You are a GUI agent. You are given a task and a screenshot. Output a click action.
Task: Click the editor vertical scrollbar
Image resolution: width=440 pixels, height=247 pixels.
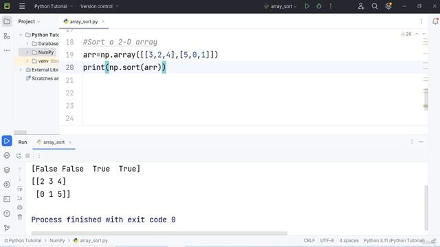pos(426,99)
